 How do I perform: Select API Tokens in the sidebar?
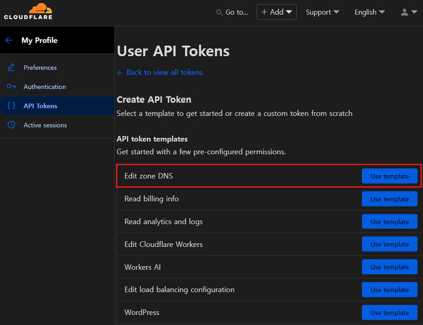point(57,105)
